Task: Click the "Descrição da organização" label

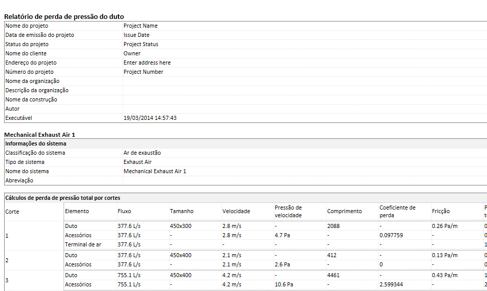Action: pyautogui.click(x=37, y=90)
